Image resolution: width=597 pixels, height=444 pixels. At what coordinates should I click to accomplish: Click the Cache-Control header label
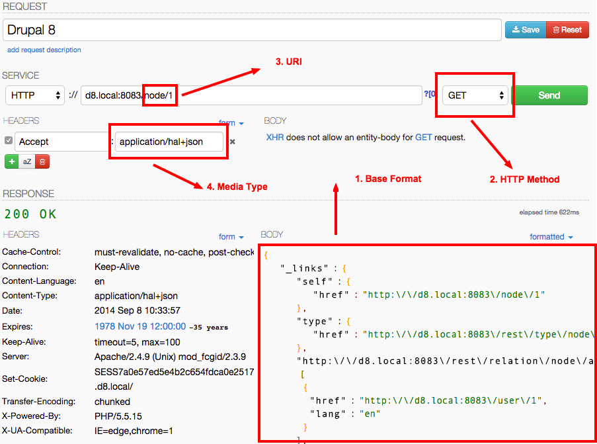31,252
